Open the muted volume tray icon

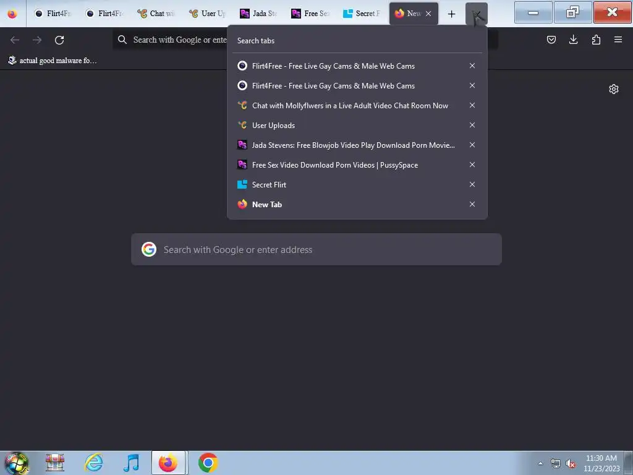[571, 464]
